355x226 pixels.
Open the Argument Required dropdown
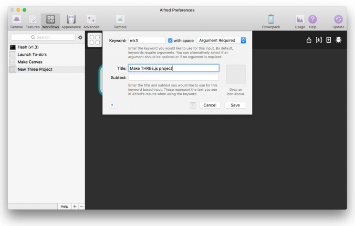pos(221,40)
